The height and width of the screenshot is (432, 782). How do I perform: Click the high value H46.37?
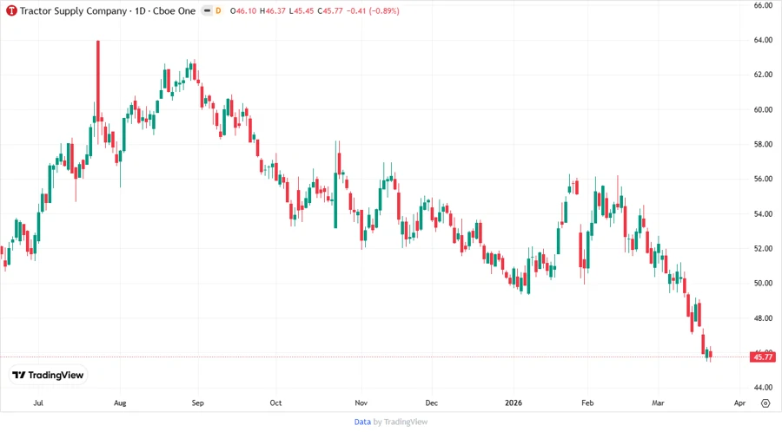[x=272, y=11]
